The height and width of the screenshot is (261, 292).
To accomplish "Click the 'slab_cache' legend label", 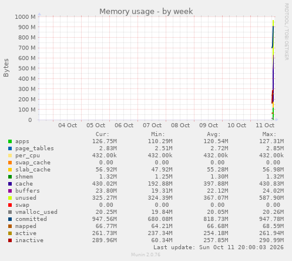I will (x=33, y=170).
